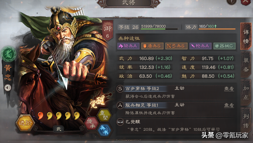The image size is (253, 143).
Task: Select the 传承 red hexagon icon
Action: point(91,124)
